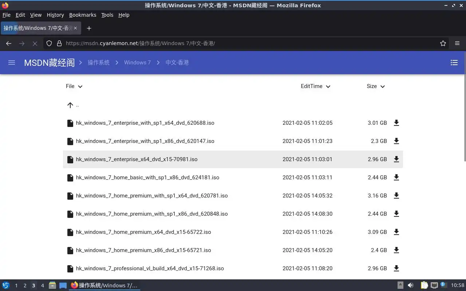Click the 2021-02-05 14:08:30 timestamp
The height and width of the screenshot is (291, 466).
[x=307, y=214]
